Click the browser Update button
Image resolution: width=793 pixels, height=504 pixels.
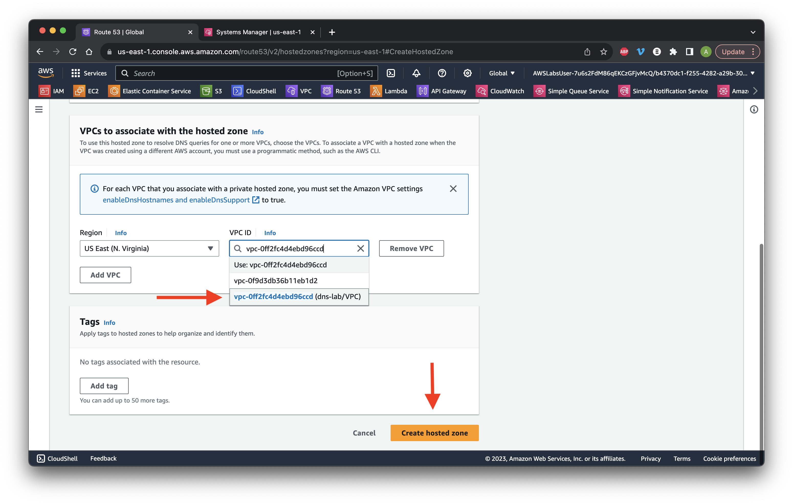[738, 52]
